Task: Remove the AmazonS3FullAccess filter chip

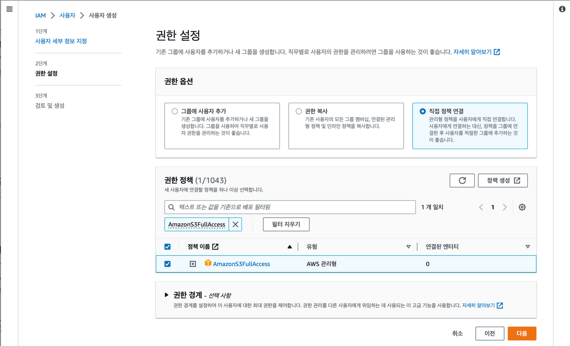Action: tap(236, 225)
